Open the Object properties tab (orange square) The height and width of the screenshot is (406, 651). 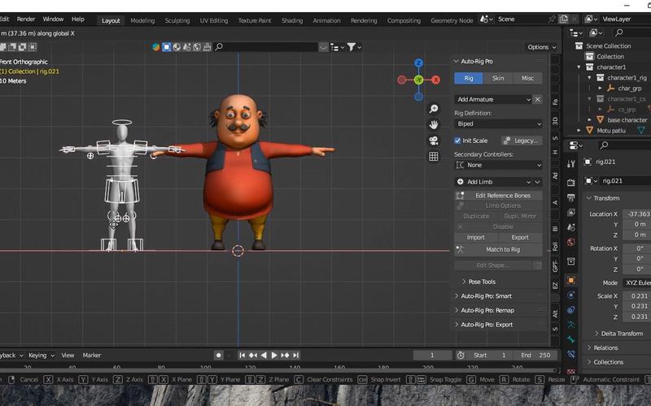[571, 280]
